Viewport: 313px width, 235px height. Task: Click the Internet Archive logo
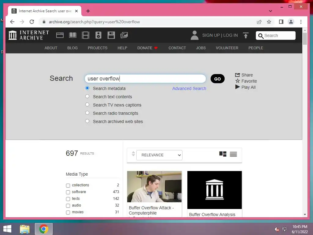coord(29,35)
